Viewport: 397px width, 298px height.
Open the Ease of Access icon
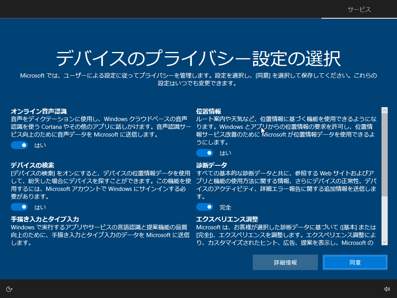click(x=10, y=289)
